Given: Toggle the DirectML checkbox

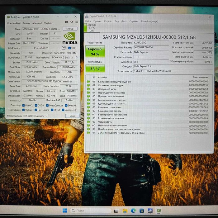Looking at the screenshot, I should click(x=66, y=105).
